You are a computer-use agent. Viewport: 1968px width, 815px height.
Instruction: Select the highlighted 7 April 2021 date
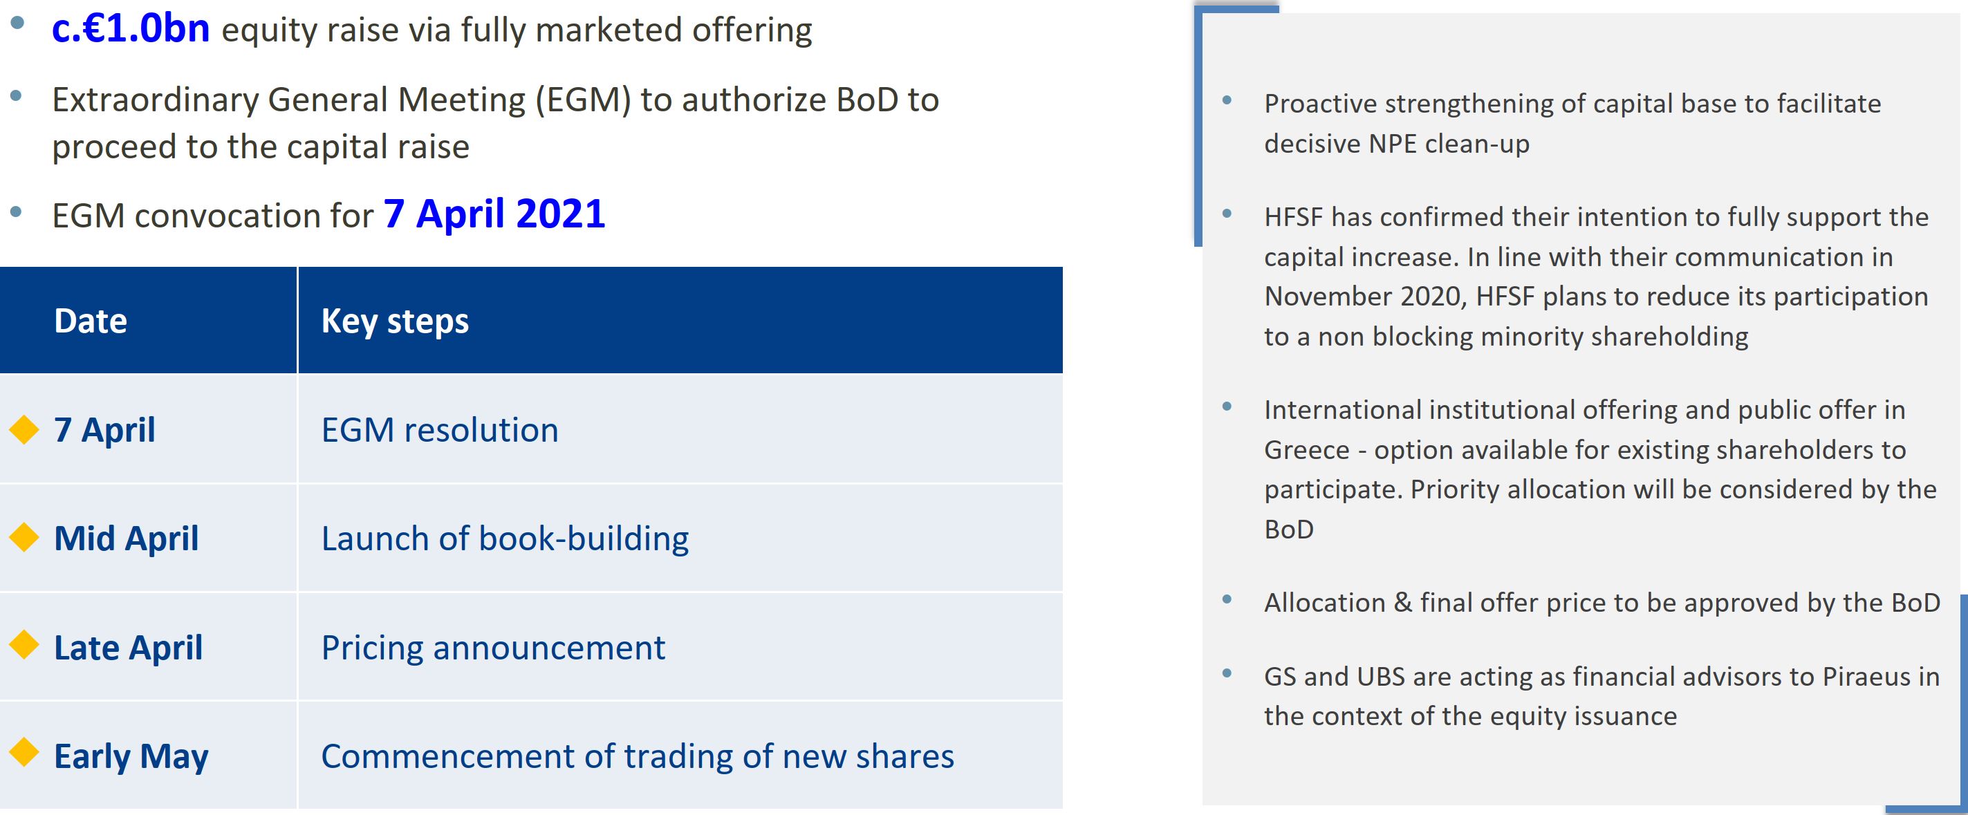494,214
